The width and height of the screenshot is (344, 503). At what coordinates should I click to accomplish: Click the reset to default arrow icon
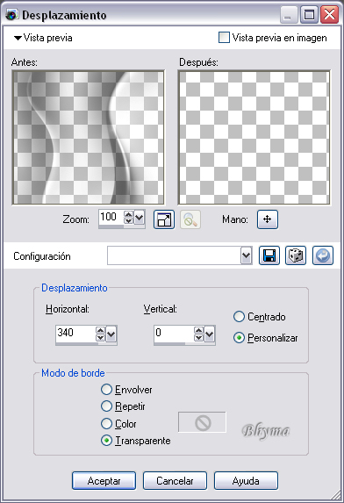pyautogui.click(x=323, y=255)
